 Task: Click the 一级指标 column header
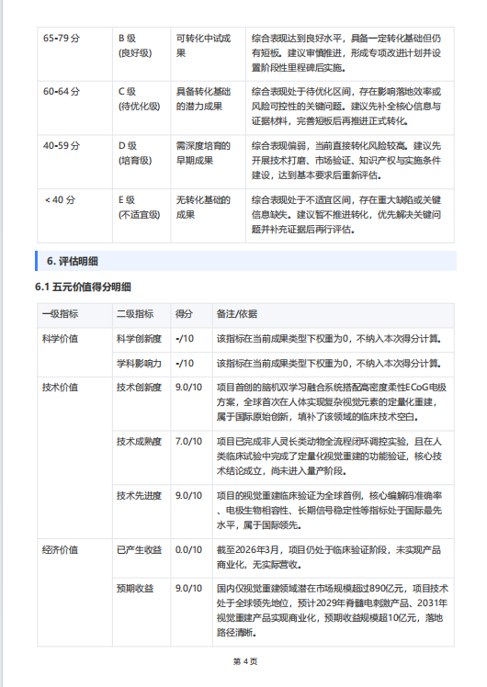point(75,315)
